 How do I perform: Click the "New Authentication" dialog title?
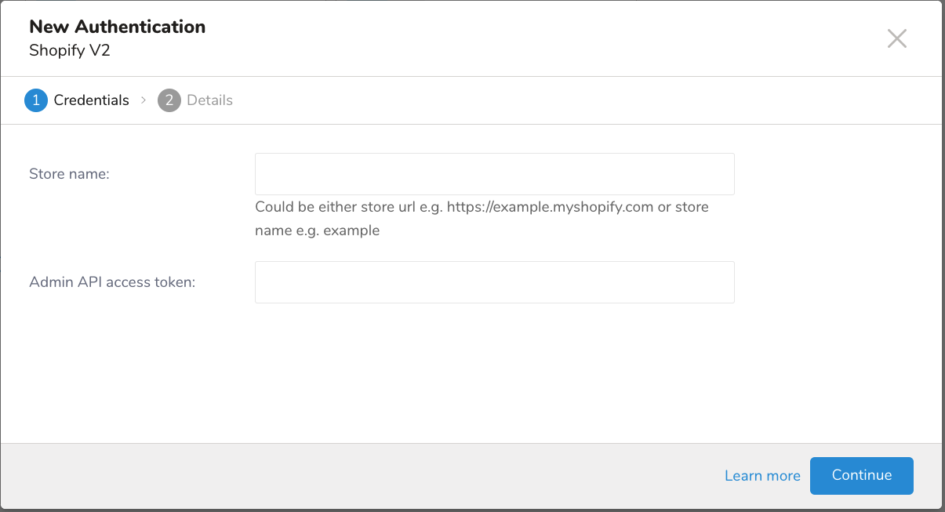(x=117, y=27)
